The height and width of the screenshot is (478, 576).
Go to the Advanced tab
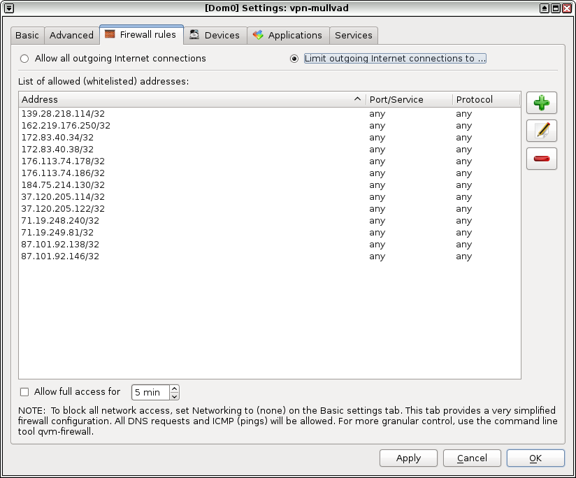click(x=71, y=35)
